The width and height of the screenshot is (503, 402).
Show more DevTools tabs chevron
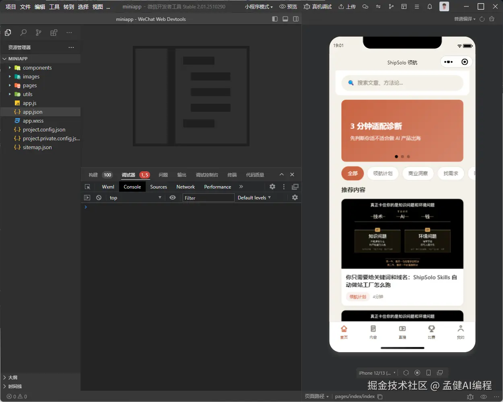pyautogui.click(x=241, y=187)
